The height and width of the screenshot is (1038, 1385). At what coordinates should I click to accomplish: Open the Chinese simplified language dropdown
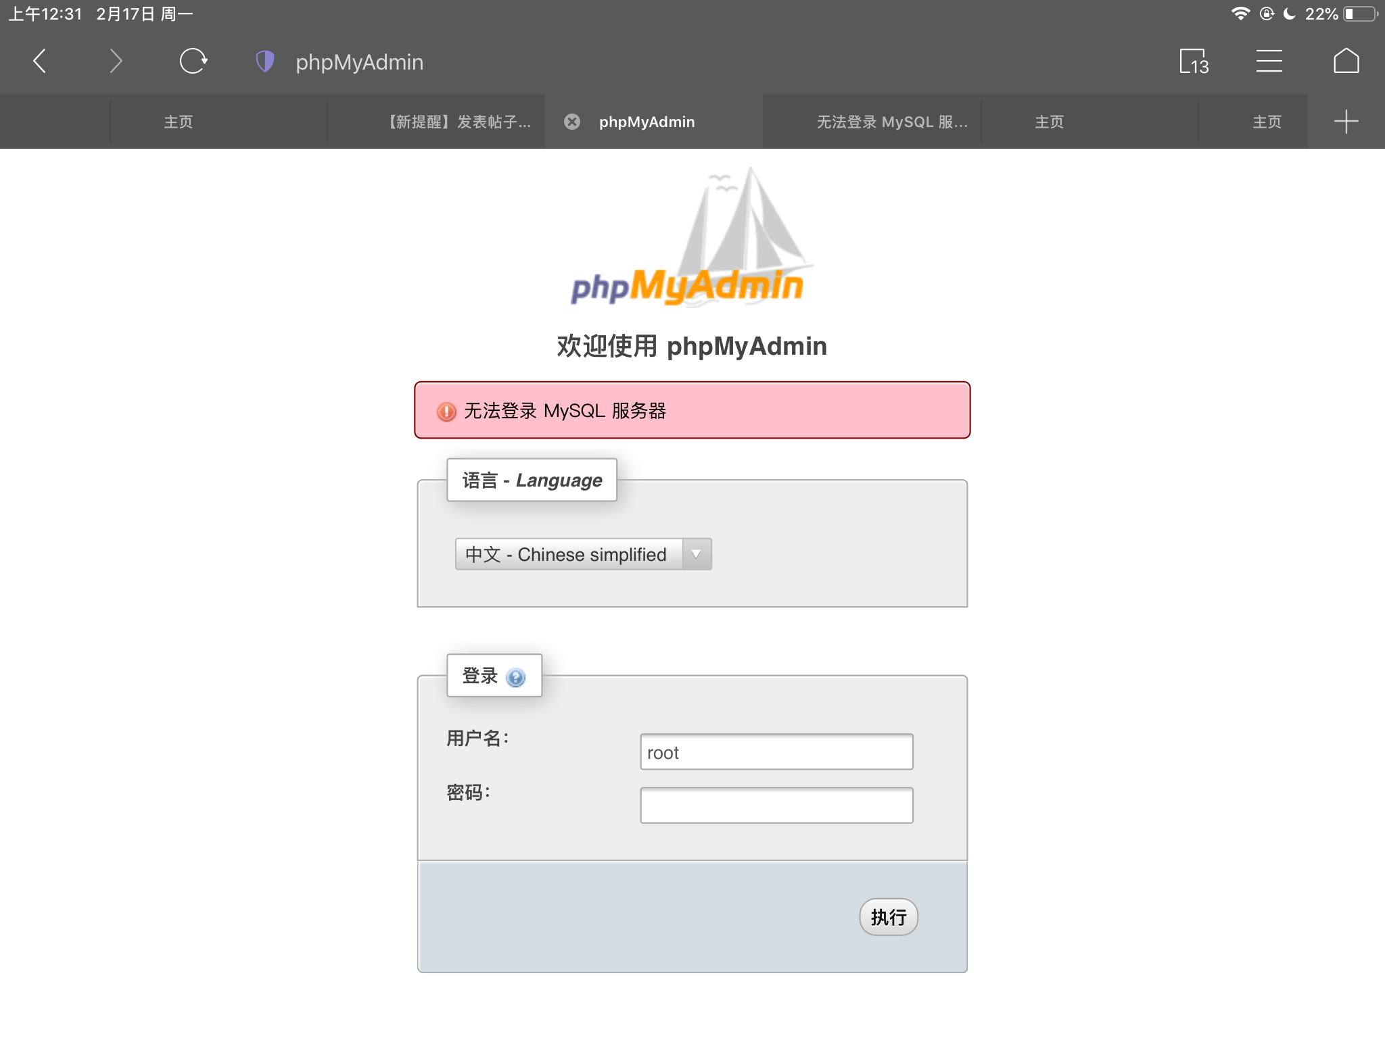tap(568, 554)
